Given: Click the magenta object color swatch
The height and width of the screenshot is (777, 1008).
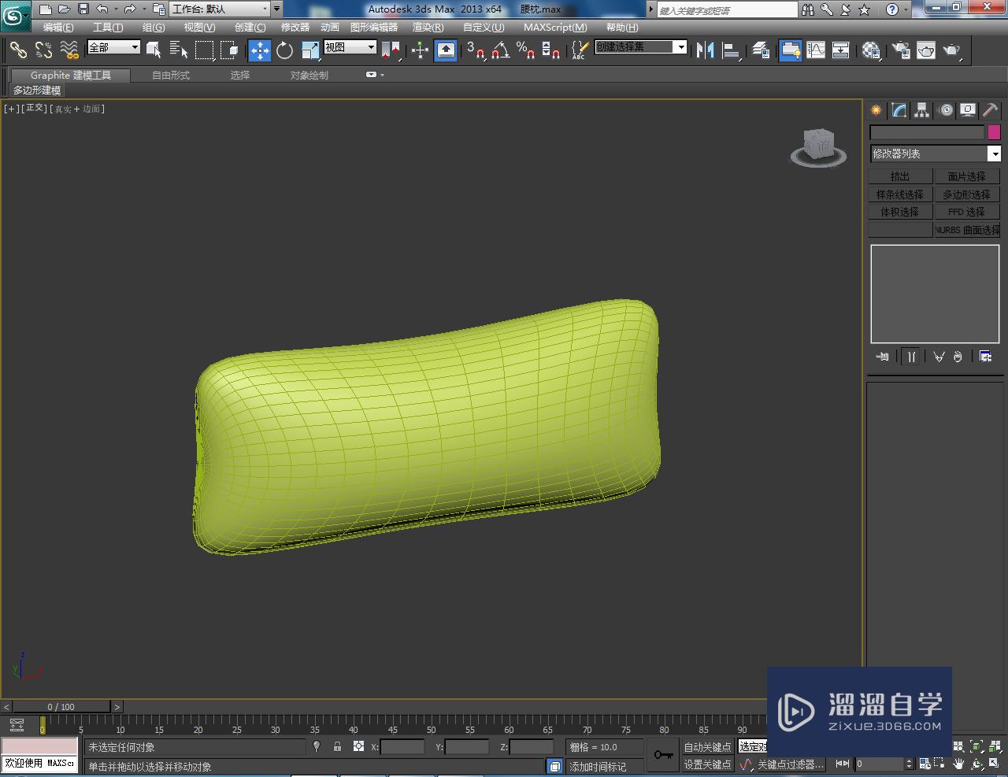Looking at the screenshot, I should point(994,132).
